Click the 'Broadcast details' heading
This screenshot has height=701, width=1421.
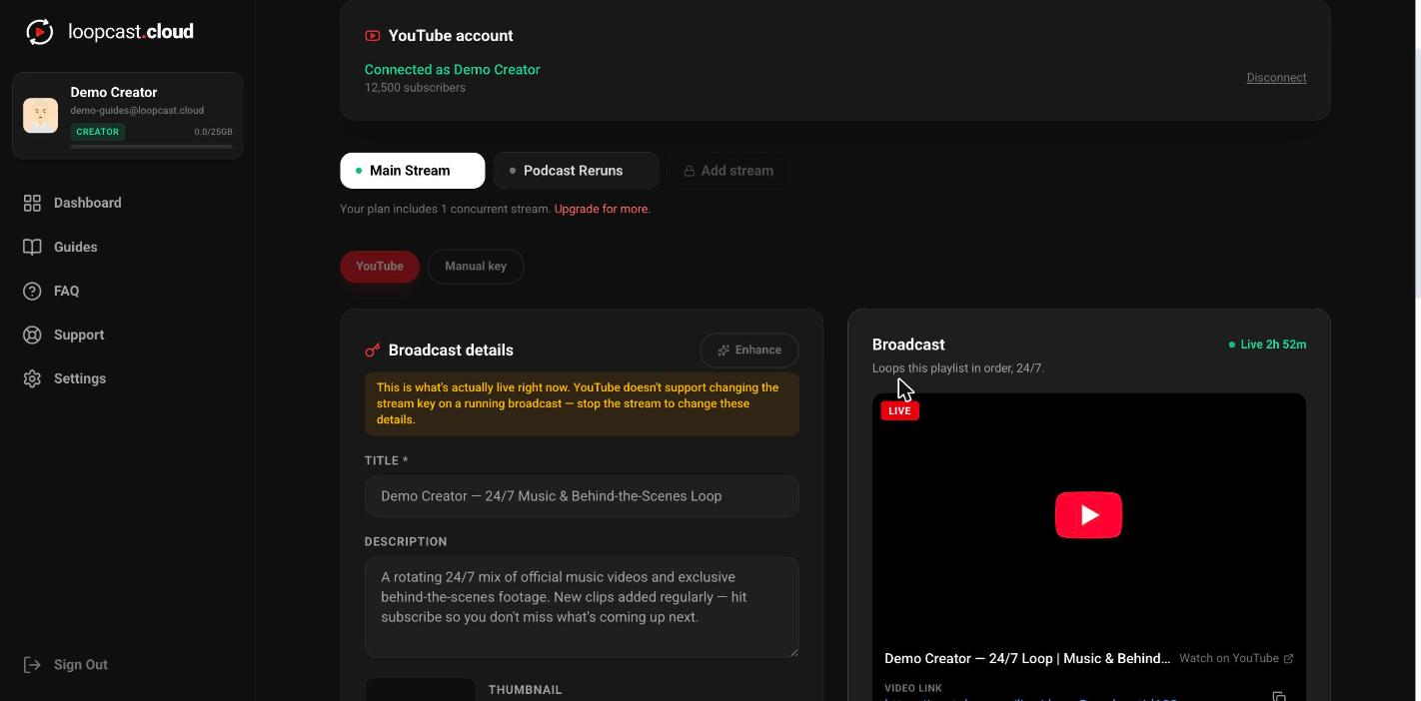click(451, 350)
